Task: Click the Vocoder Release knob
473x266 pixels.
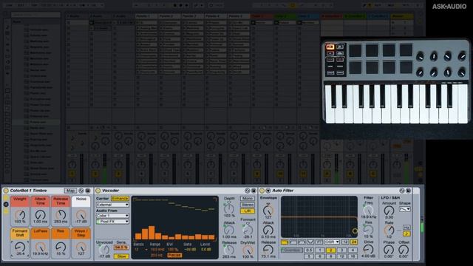Action: click(x=229, y=250)
